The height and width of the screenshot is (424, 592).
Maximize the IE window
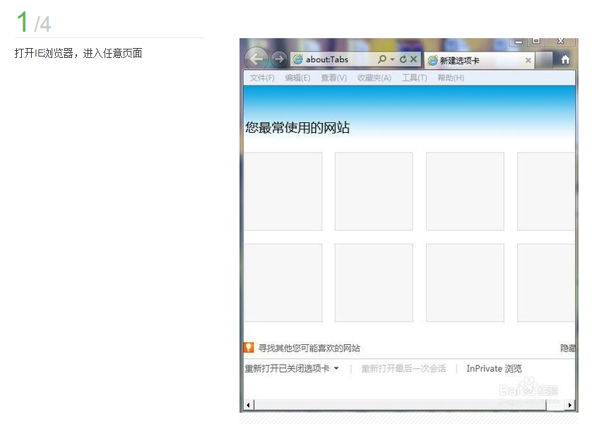[x=536, y=41]
